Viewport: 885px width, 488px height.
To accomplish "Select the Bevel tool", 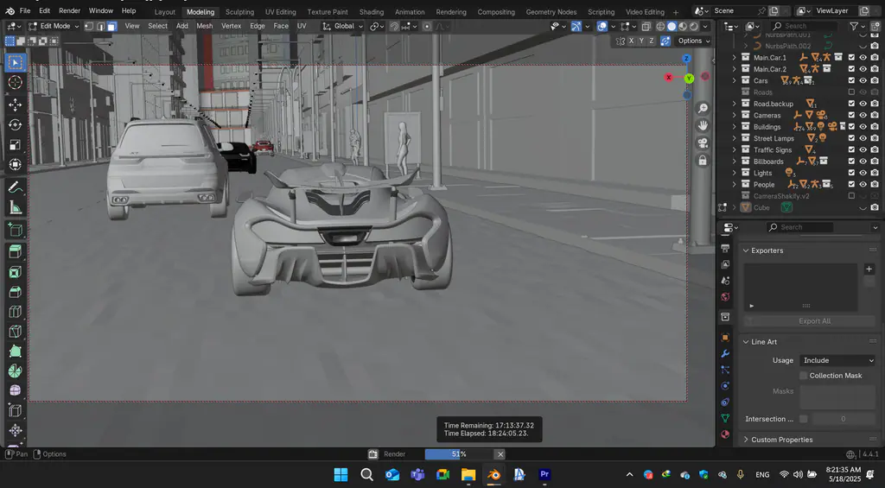I will click(16, 292).
